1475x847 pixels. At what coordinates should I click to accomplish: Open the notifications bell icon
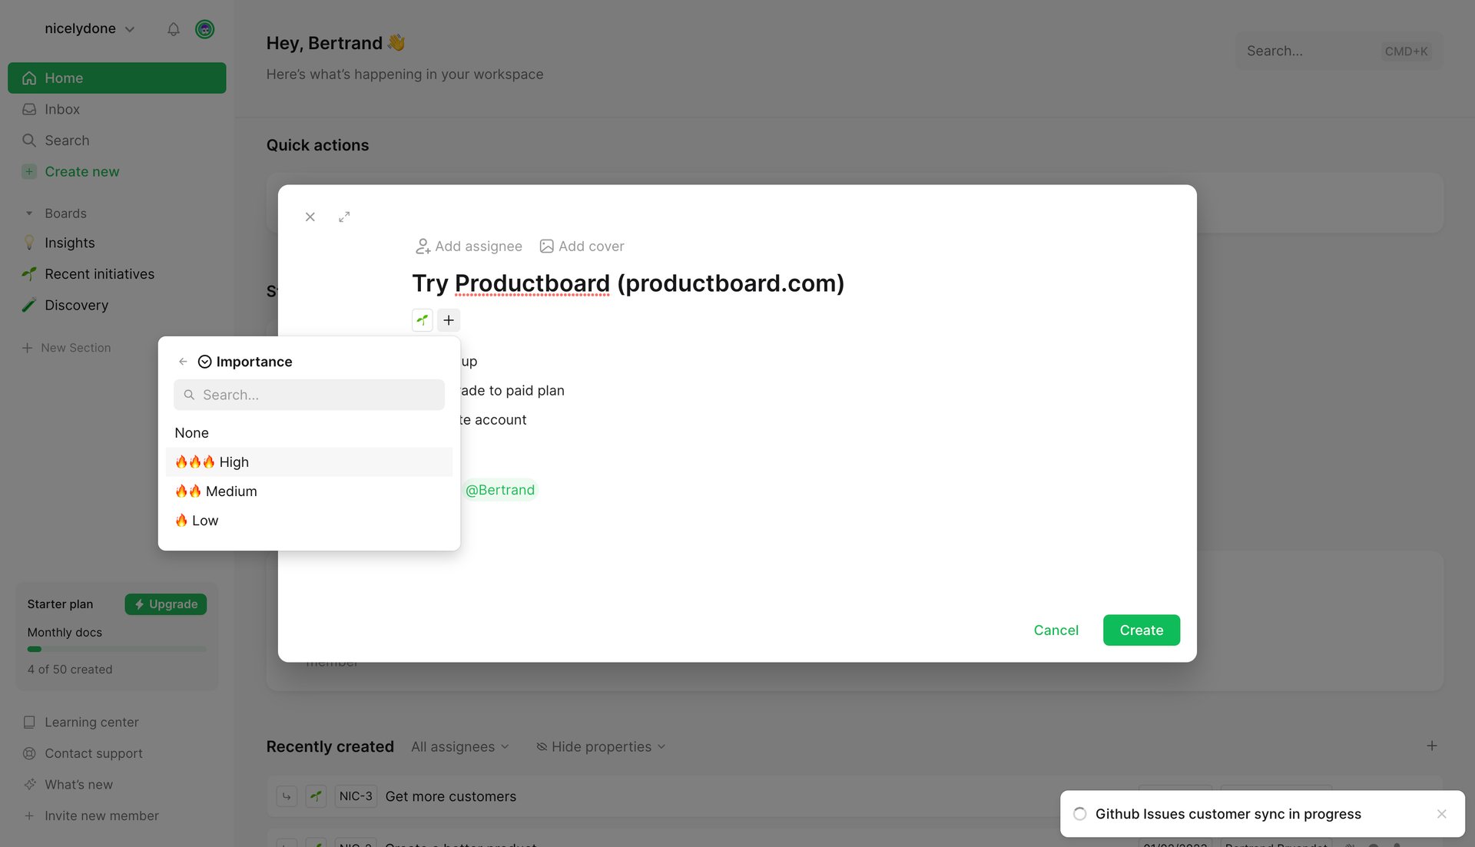(173, 29)
